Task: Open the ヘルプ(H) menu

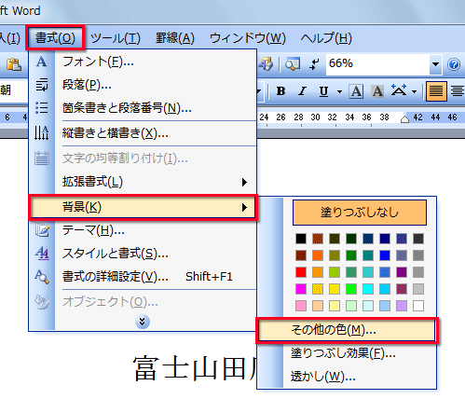Action: [326, 38]
